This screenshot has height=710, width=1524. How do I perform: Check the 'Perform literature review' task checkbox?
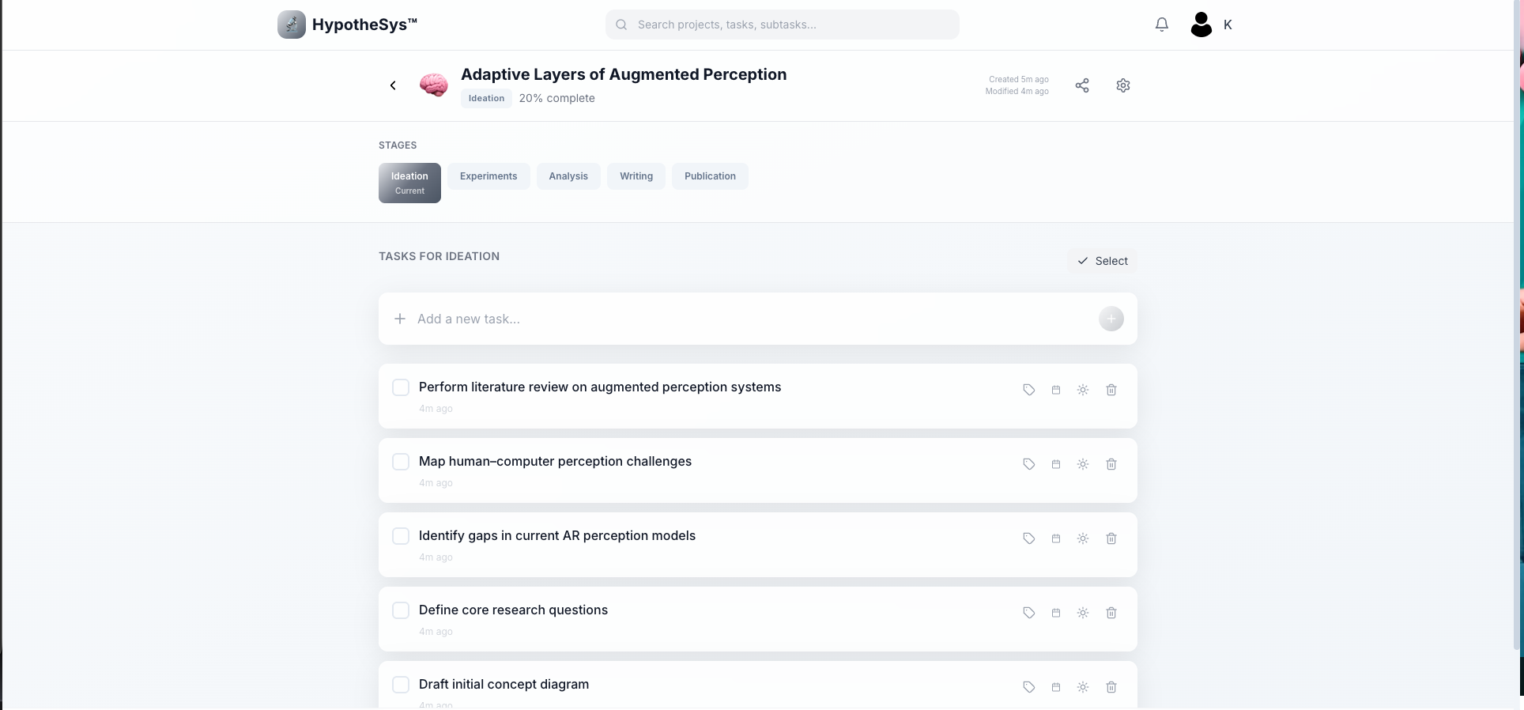click(401, 387)
